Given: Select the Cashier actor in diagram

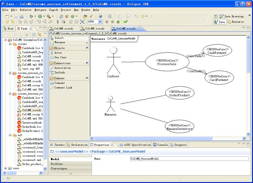Looking at the screenshot, I should coord(114,62).
